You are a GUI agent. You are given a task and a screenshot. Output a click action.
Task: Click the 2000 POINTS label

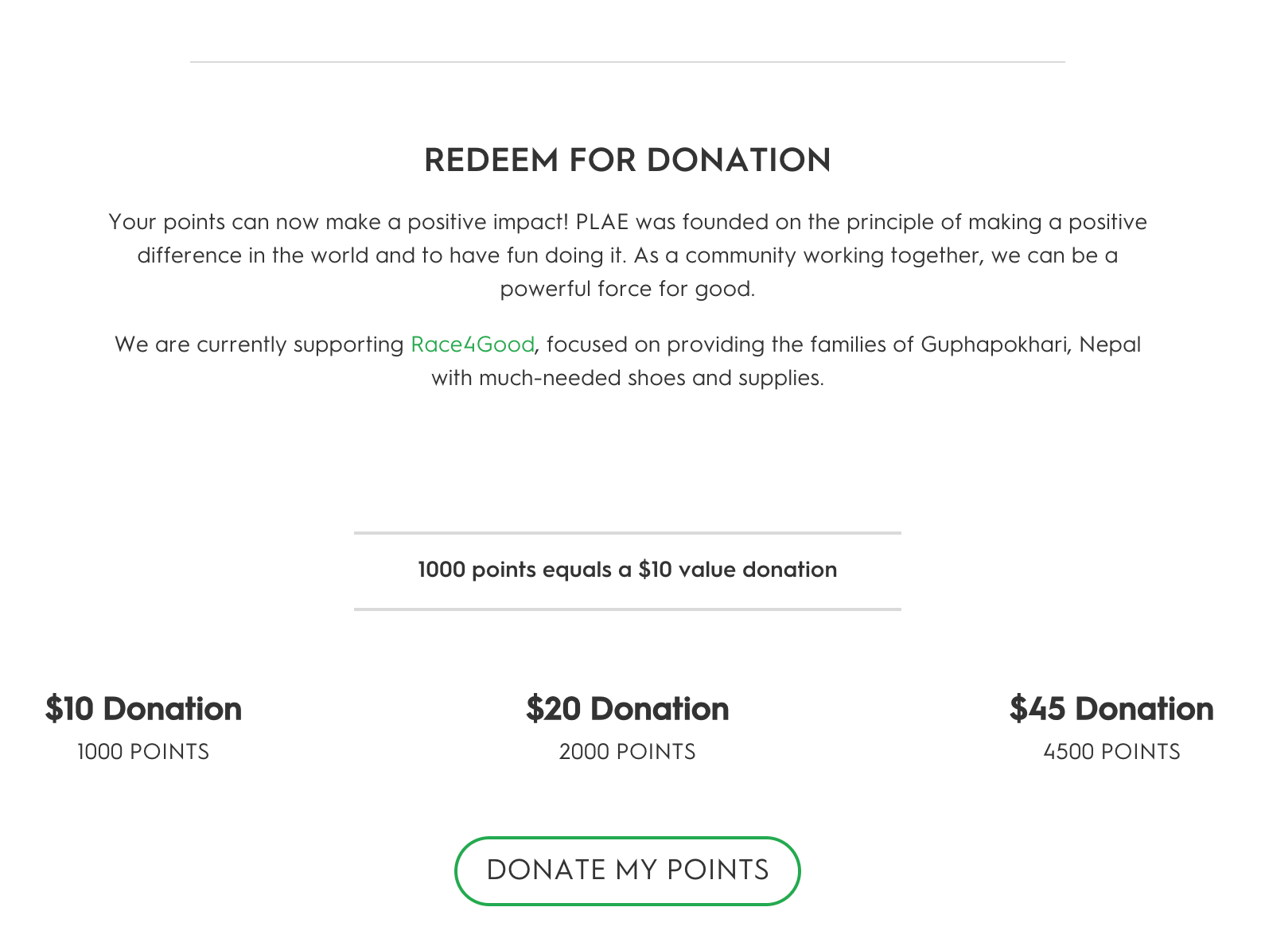point(628,751)
